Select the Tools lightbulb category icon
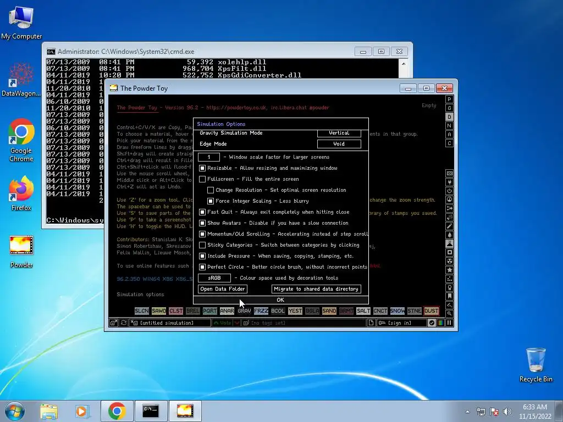Image resolution: width=563 pixels, height=422 pixels. point(449,287)
